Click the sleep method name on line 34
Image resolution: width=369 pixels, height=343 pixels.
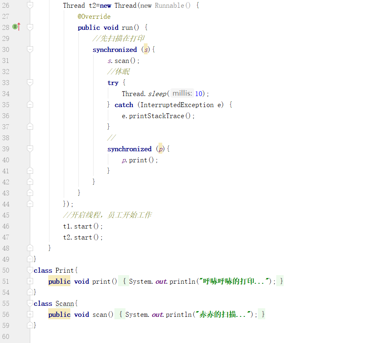[157, 94]
